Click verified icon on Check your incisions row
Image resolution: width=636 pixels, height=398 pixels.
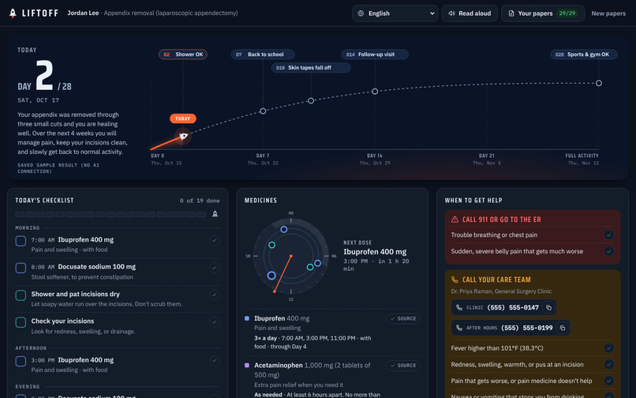[x=215, y=321]
